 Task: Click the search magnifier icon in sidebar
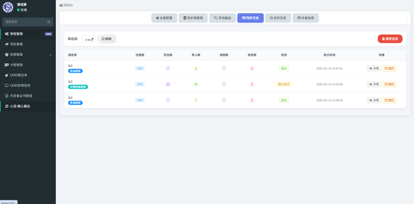coord(49,22)
